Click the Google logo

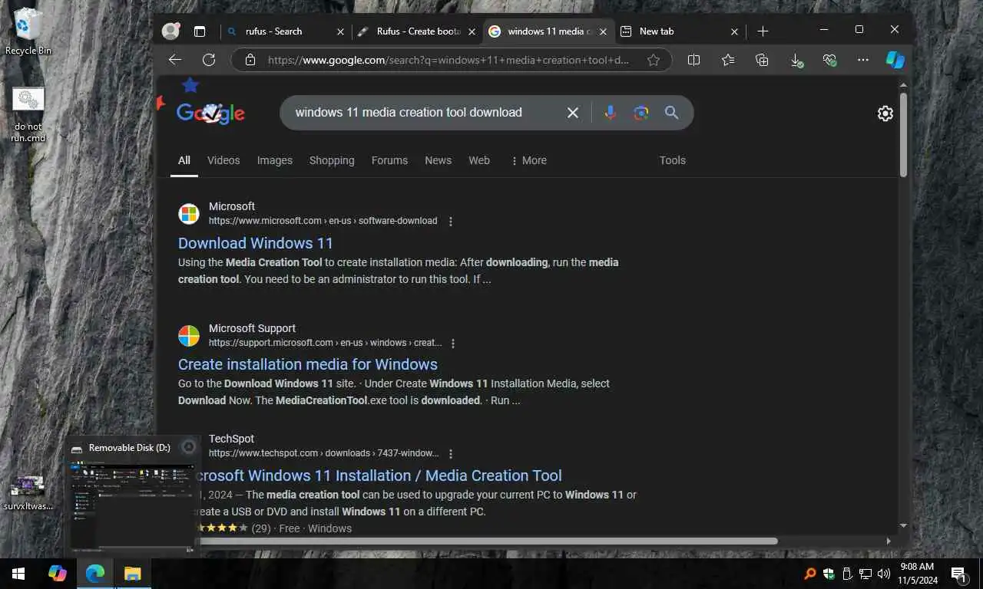pyautogui.click(x=210, y=113)
